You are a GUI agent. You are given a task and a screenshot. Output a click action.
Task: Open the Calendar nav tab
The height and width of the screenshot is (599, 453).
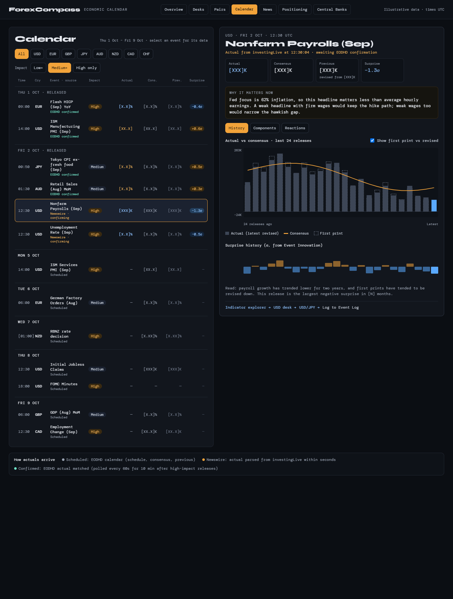point(244,9)
